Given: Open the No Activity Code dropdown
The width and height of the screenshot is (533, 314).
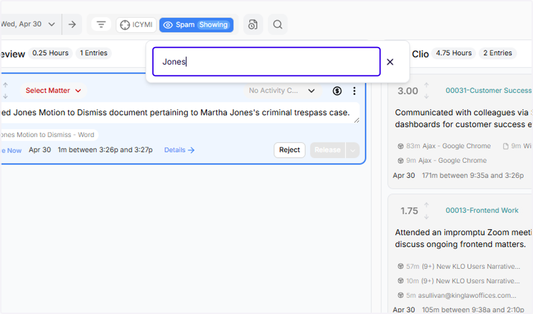Looking at the screenshot, I should (x=282, y=90).
